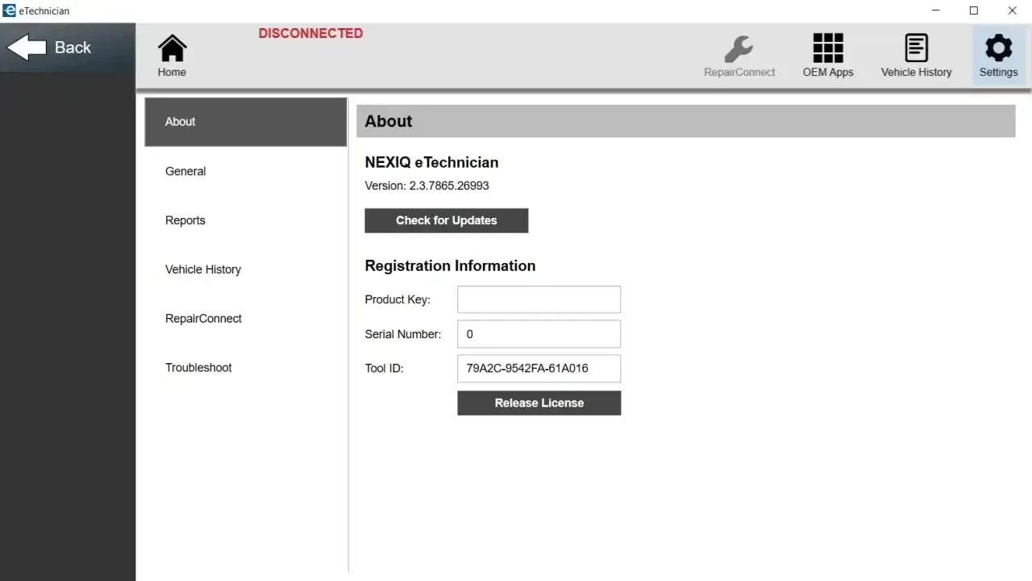This screenshot has height=581, width=1032.
Task: Switch to the Reports settings section
Action: point(246,220)
